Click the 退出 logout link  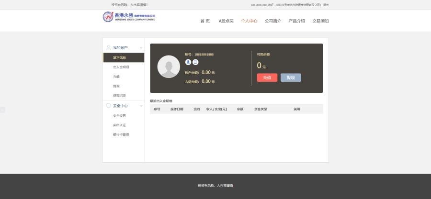coord(326,5)
